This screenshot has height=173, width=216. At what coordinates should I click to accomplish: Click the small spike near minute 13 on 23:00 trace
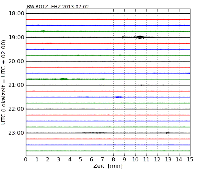pyautogui.click(x=167, y=133)
